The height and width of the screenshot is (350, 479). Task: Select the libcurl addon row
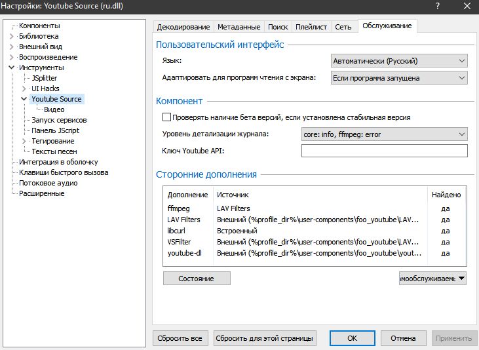[x=315, y=231]
